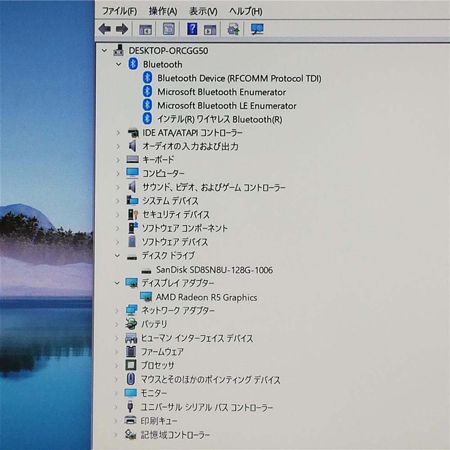Open the 表示 menu
450x450 pixels.
click(x=202, y=10)
